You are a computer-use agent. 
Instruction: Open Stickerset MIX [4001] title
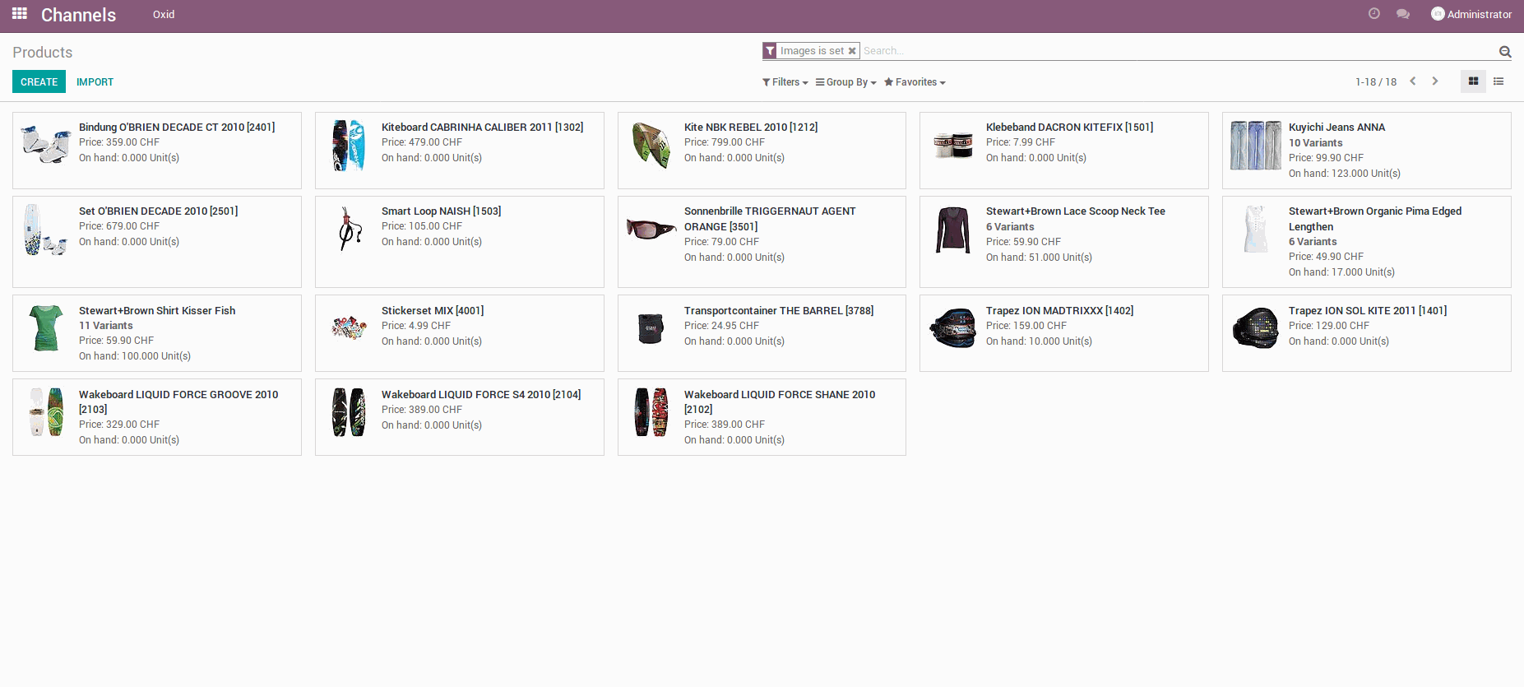click(433, 311)
